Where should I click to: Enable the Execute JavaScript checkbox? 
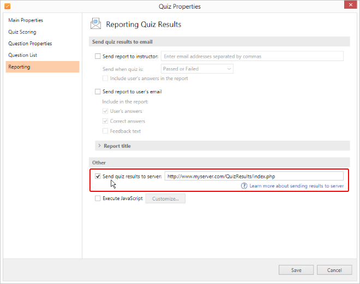[x=98, y=198]
